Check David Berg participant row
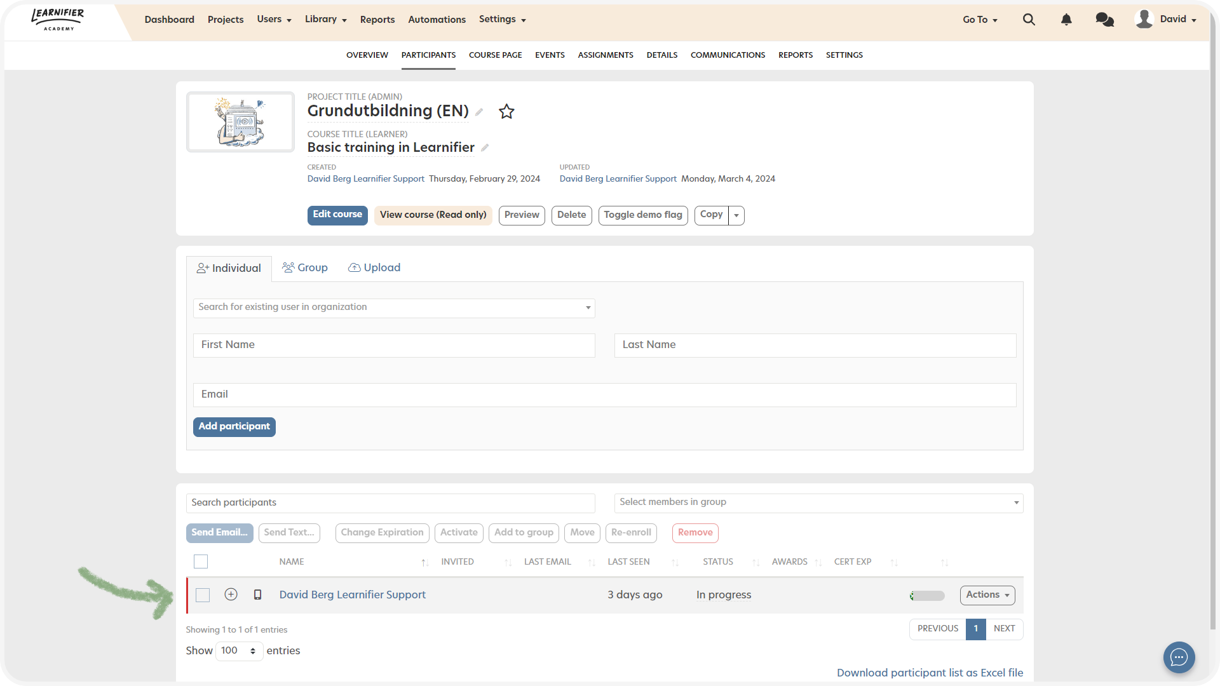Viewport: 1220px width, 686px height. click(x=203, y=595)
